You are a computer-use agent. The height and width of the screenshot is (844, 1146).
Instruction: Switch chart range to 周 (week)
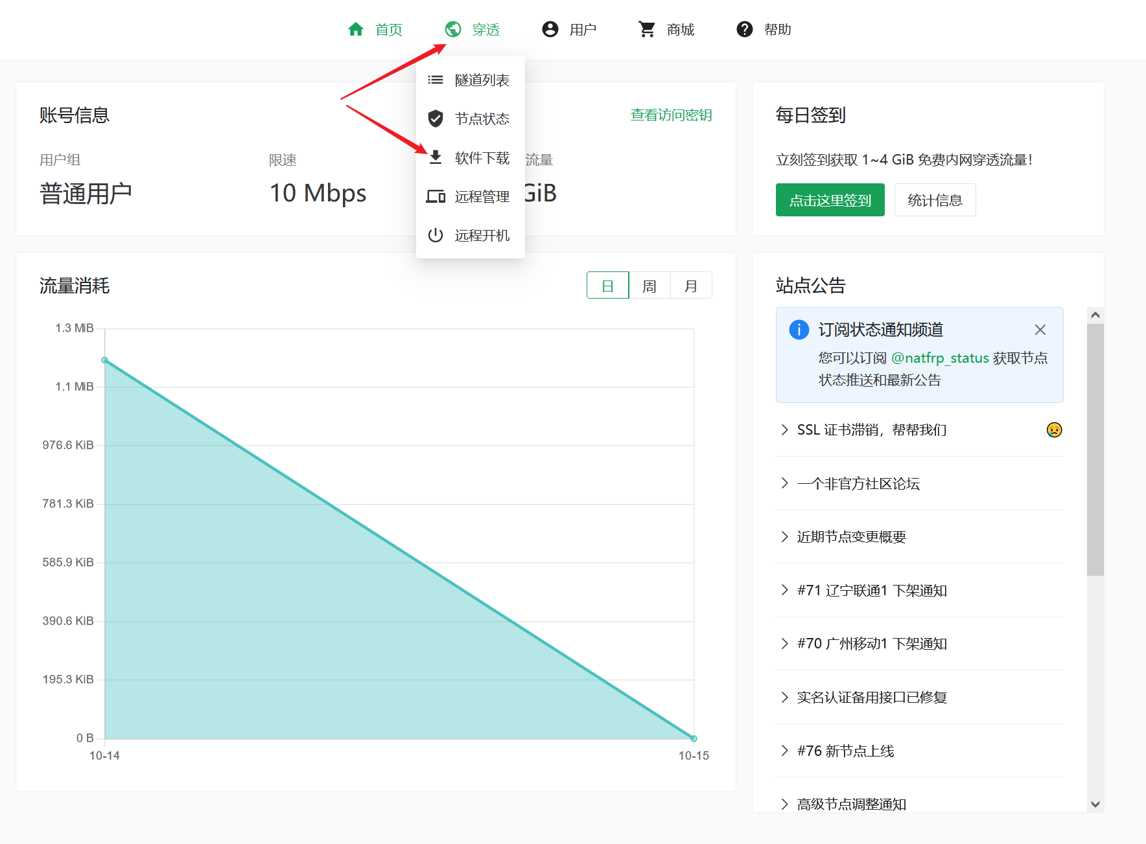pyautogui.click(x=649, y=286)
